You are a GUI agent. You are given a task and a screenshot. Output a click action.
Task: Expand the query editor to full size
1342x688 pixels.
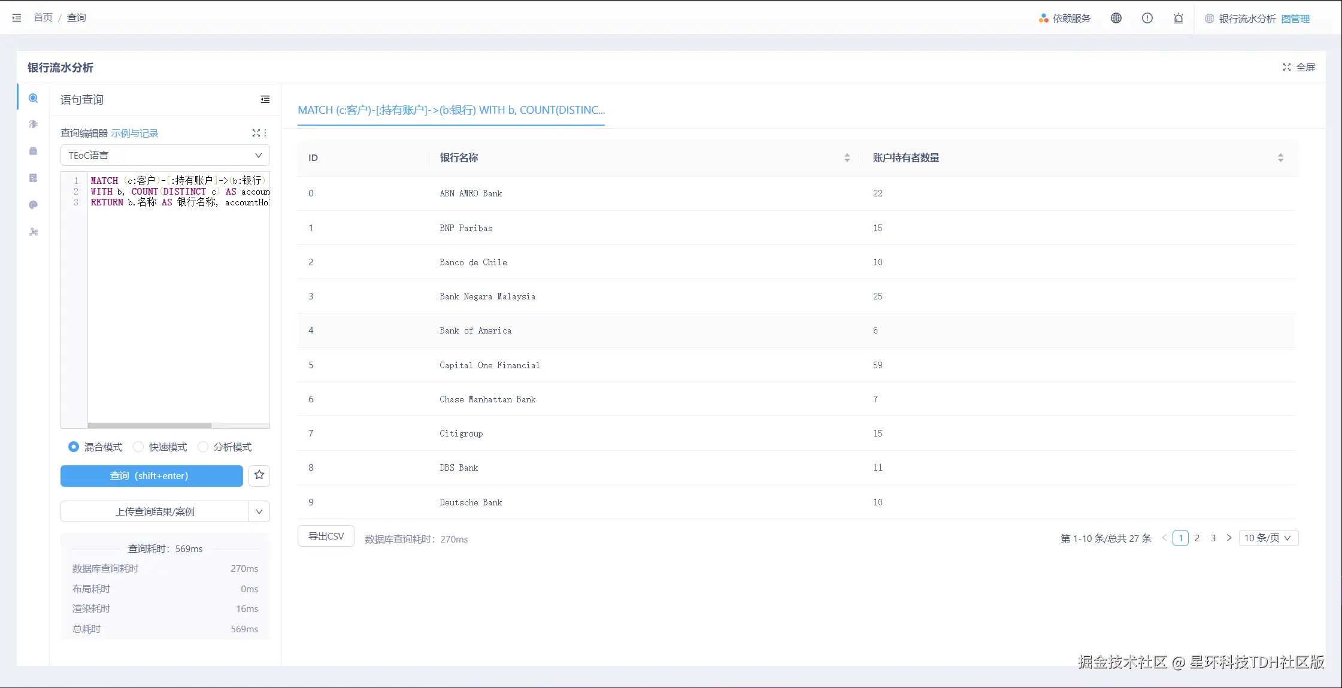coord(256,133)
